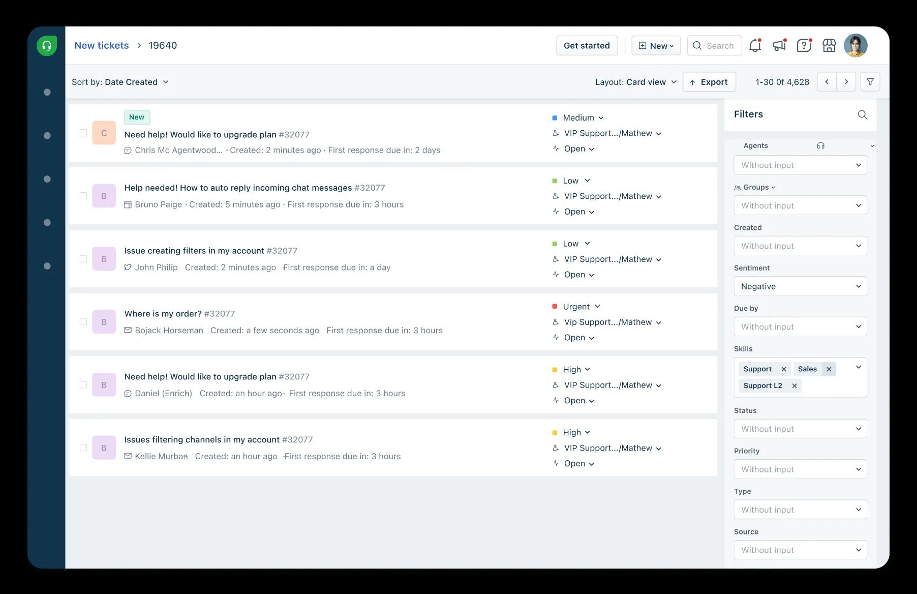Open ticket Issues filtering channels in my account
The height and width of the screenshot is (594, 917).
click(x=202, y=440)
